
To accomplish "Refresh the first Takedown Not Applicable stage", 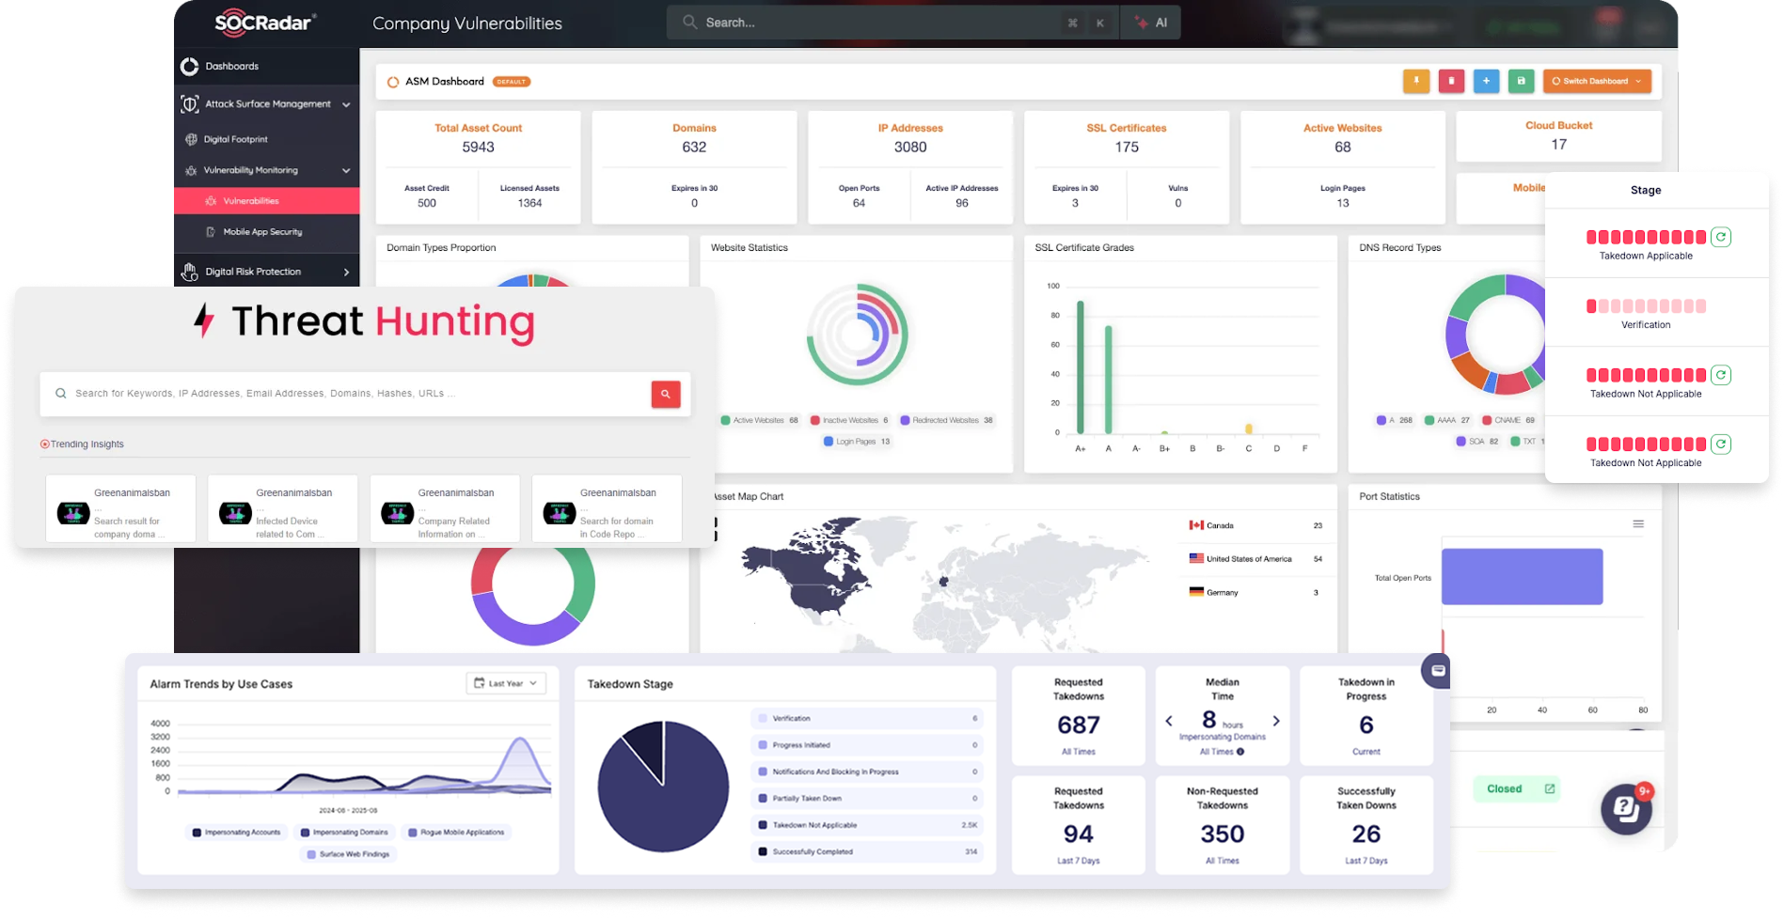I will coord(1721,376).
